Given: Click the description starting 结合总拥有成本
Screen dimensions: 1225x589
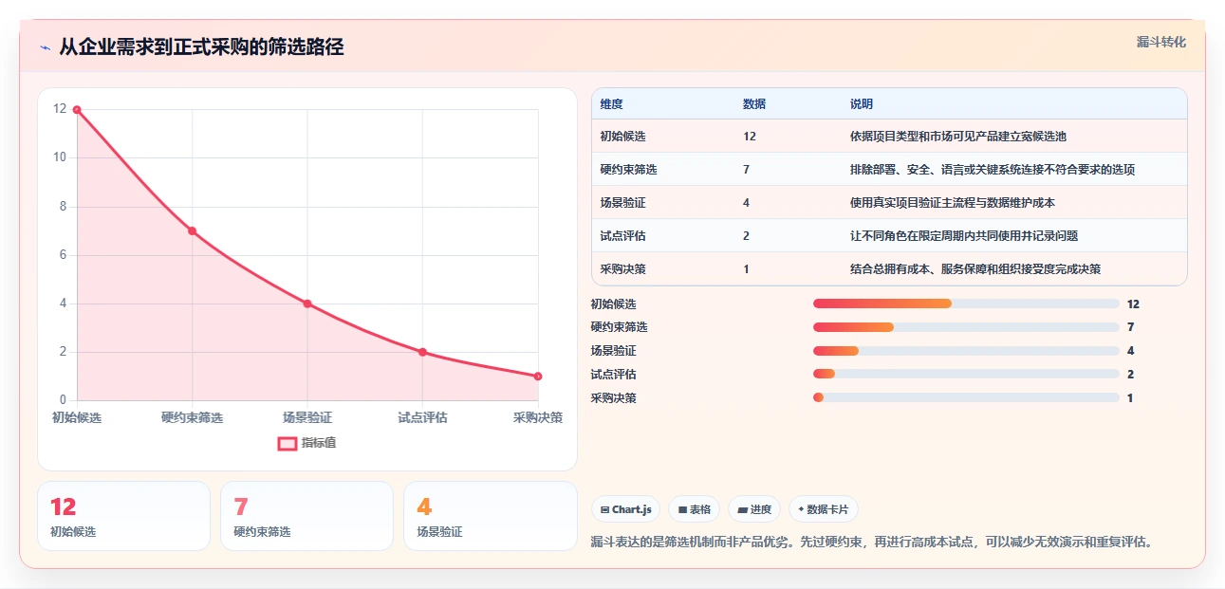Looking at the screenshot, I should click(x=975, y=269).
